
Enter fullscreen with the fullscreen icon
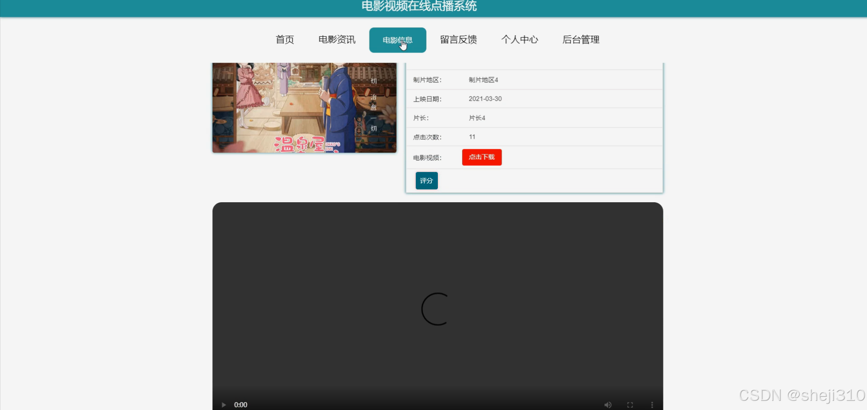point(630,405)
